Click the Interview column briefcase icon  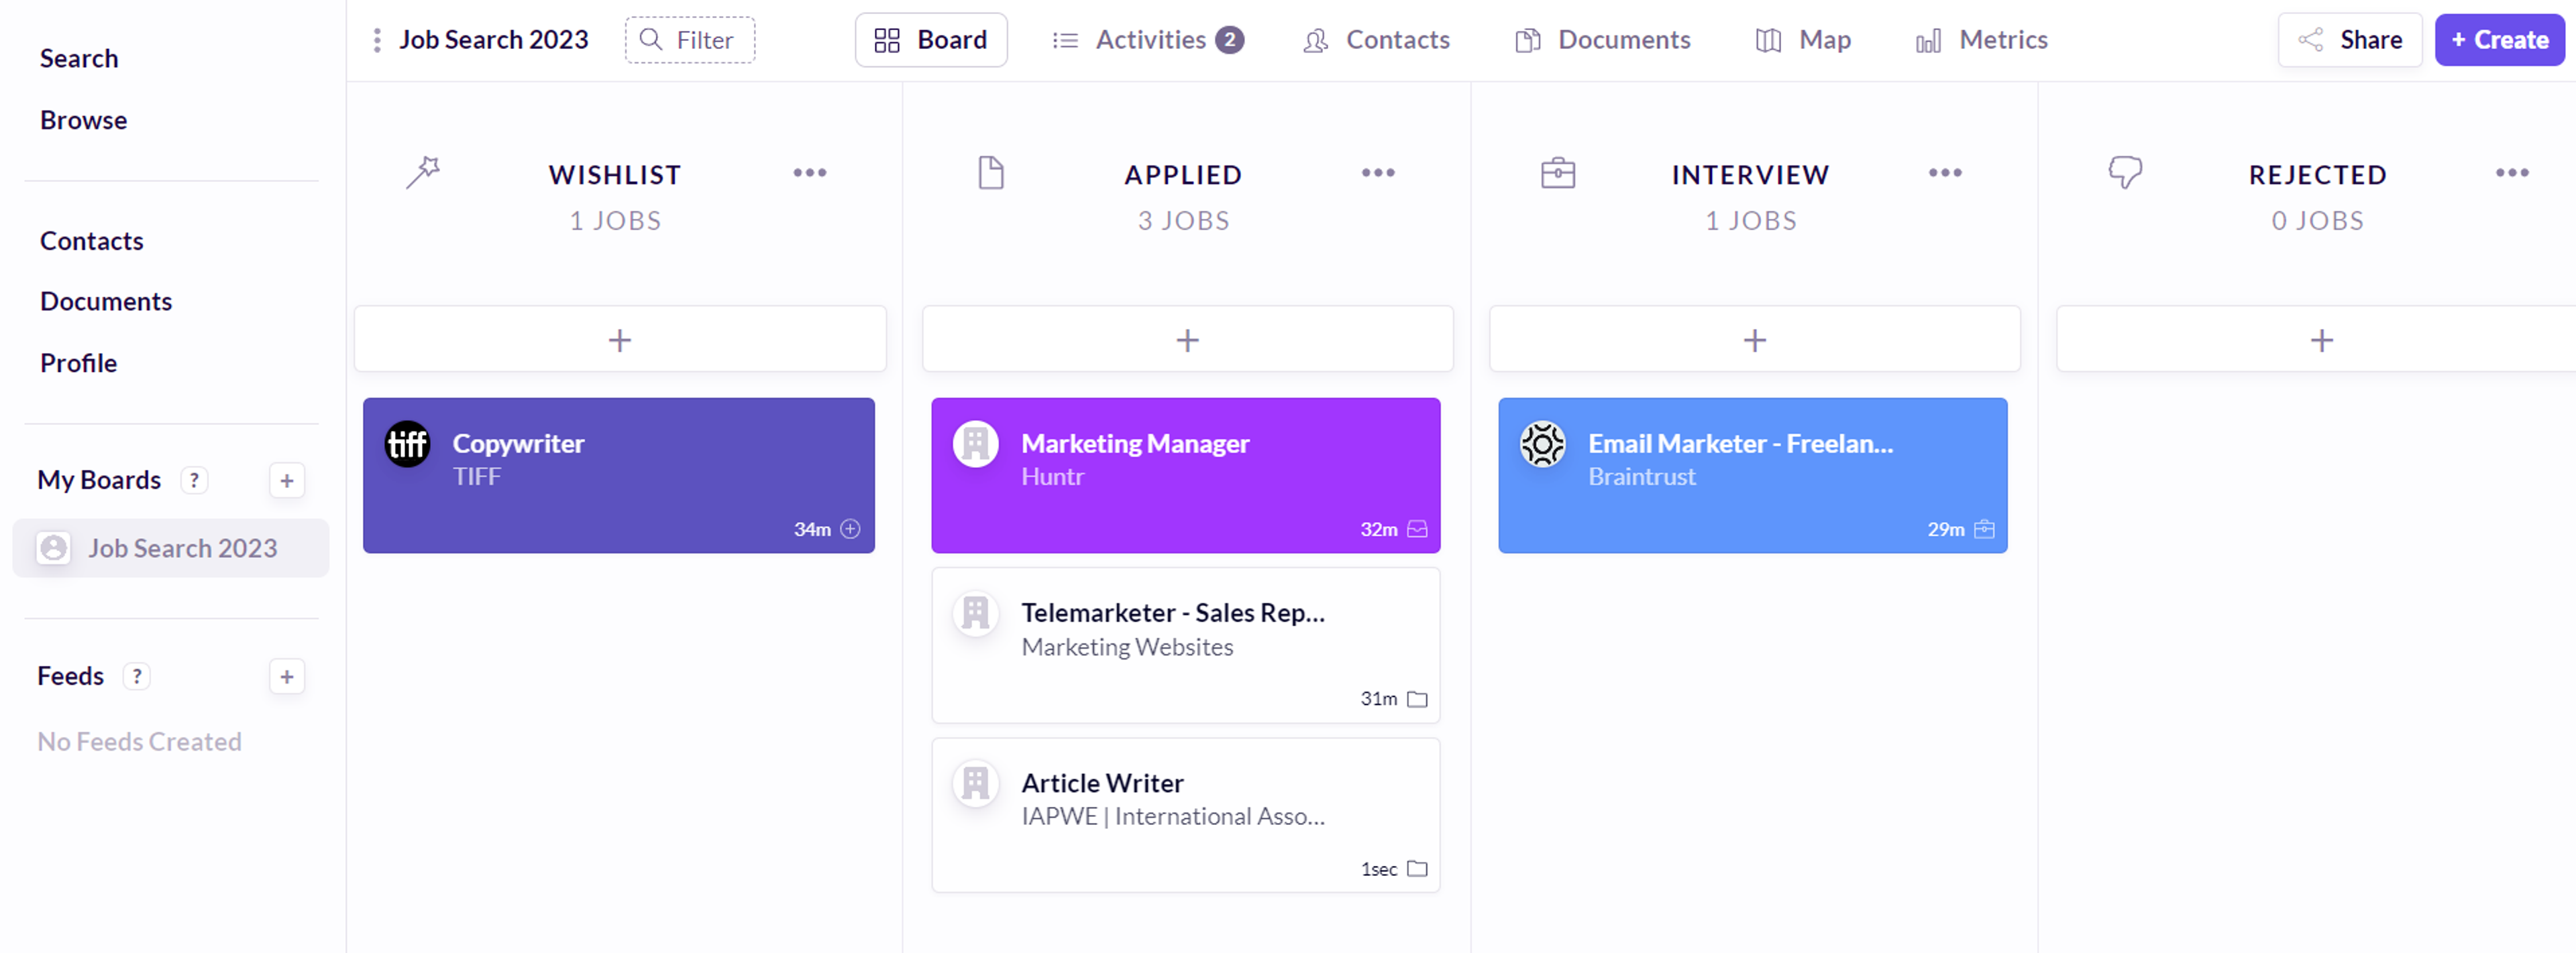pyautogui.click(x=1557, y=173)
